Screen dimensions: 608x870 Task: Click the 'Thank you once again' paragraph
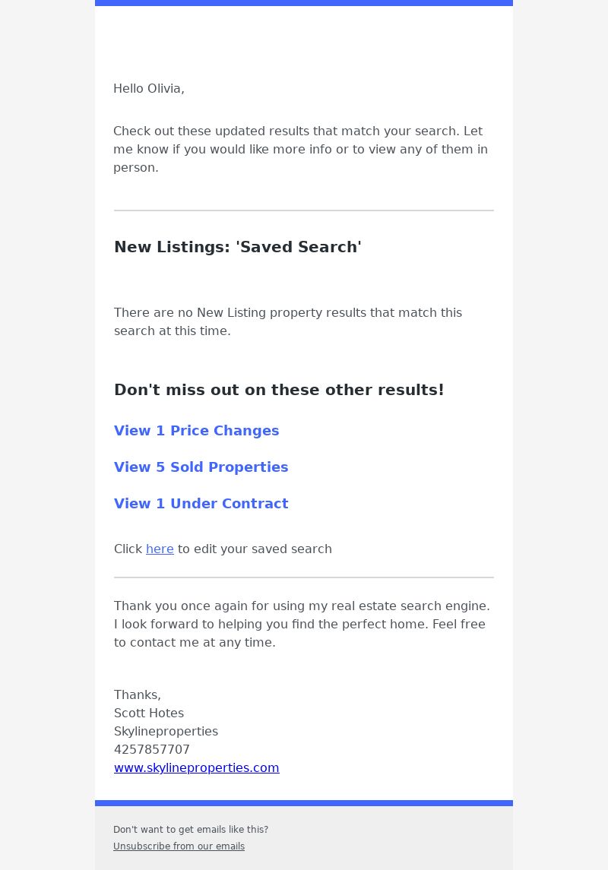coord(302,625)
